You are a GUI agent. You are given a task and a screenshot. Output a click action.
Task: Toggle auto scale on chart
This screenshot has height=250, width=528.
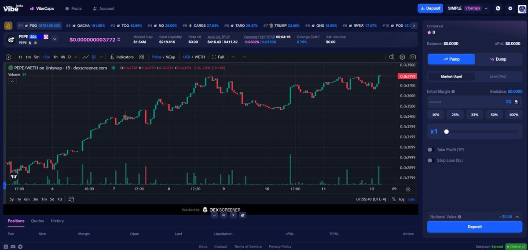[x=411, y=199]
